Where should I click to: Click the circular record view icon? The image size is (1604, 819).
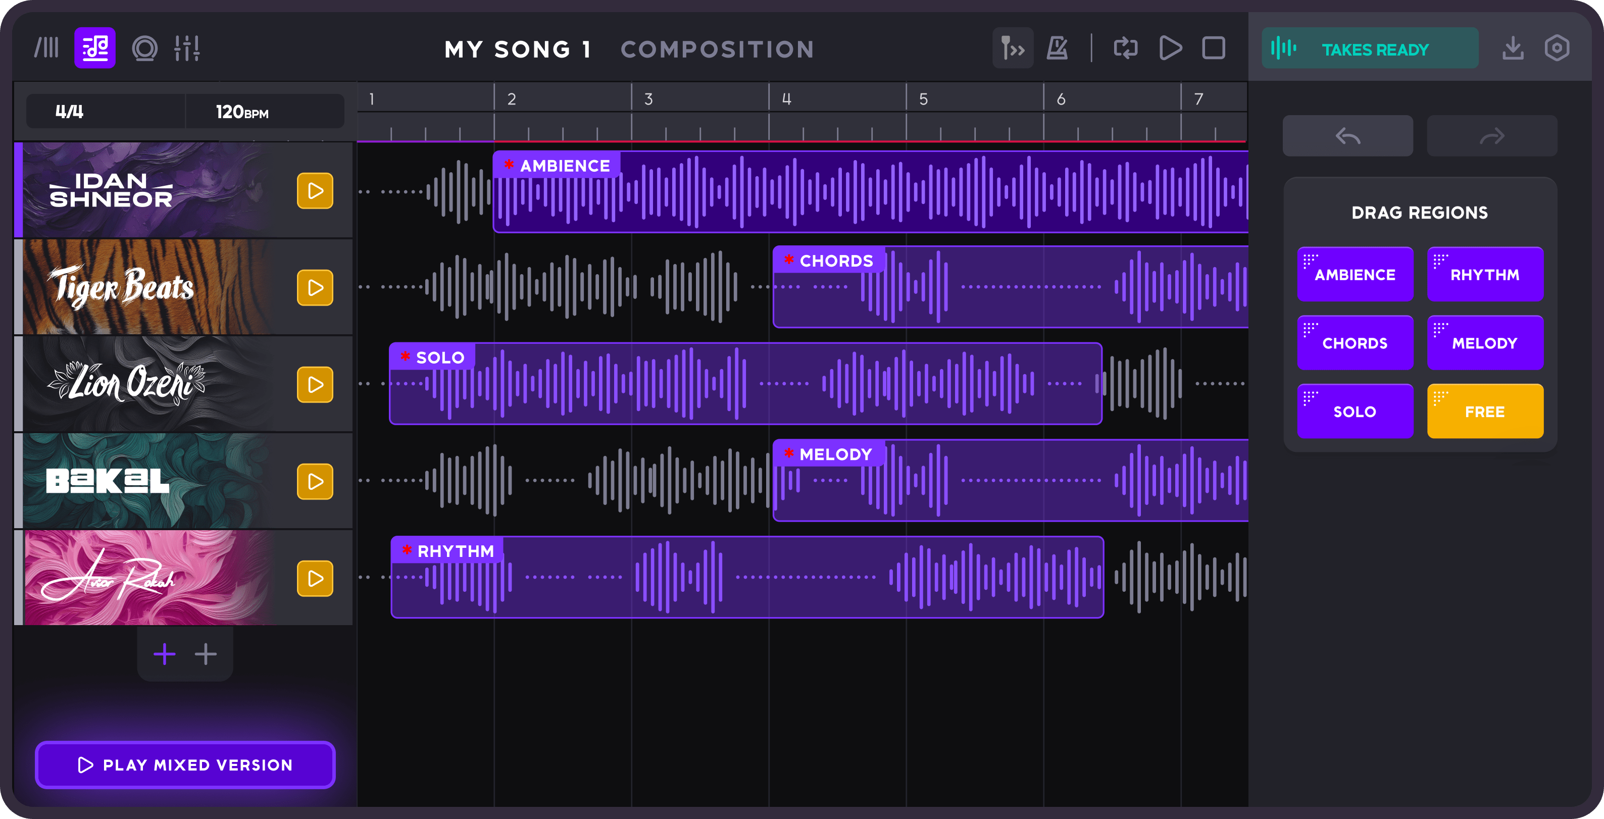144,48
